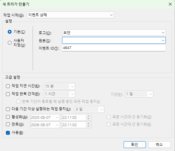Enable the 만료 checkbox
The width and height of the screenshot is (175, 151).
(x=8, y=124)
